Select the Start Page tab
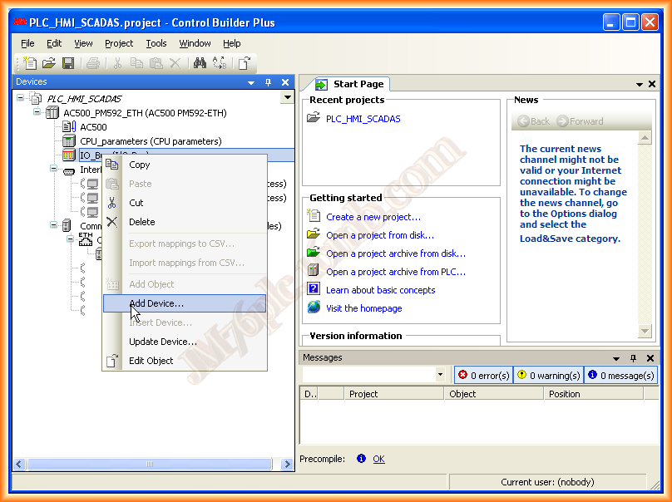The width and height of the screenshot is (672, 502). (358, 84)
